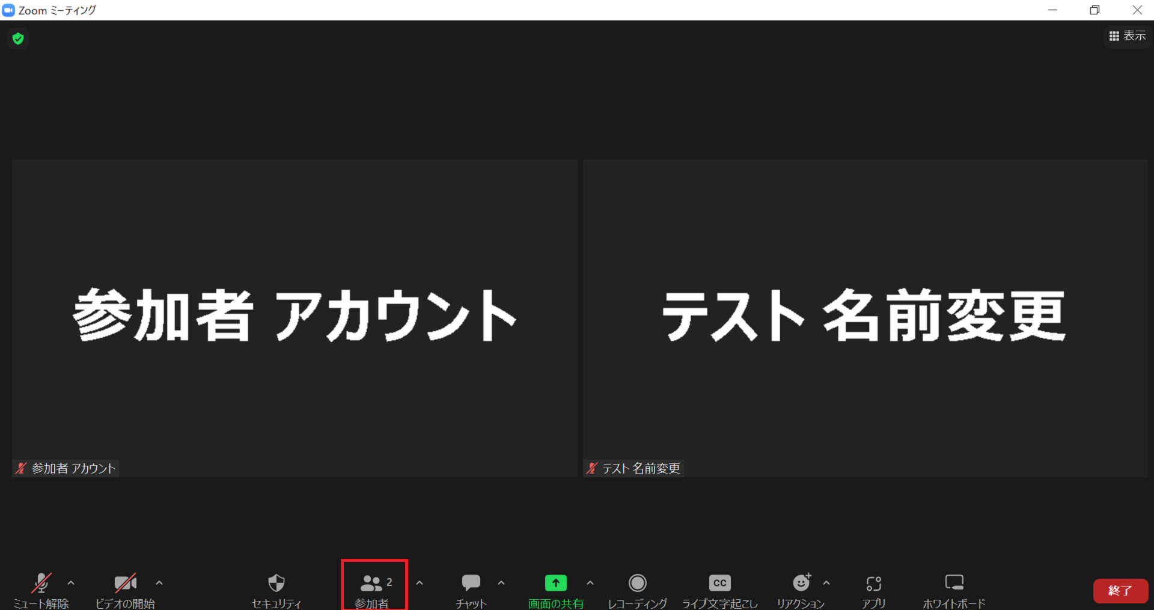1154x610 pixels.
Task: Open the Security (セキュリティ) shield icon
Action: tap(276, 584)
